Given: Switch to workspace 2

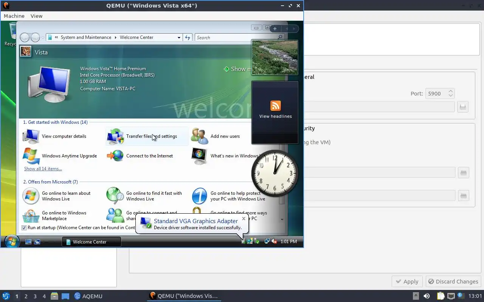Looking at the screenshot, I should click(26, 296).
